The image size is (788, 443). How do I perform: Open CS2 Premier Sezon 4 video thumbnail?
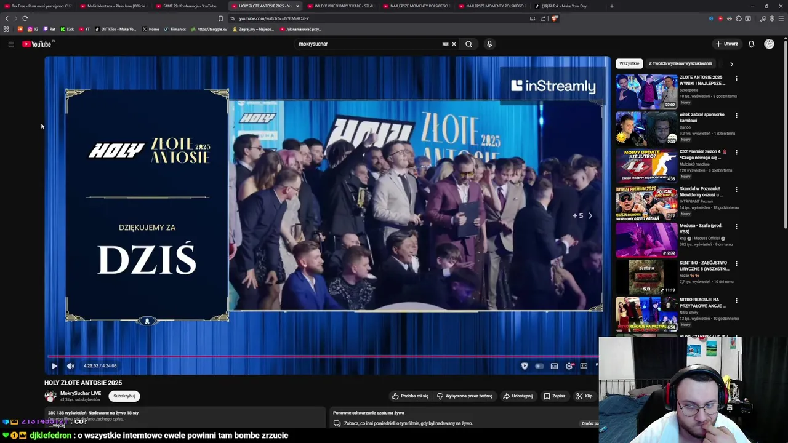[x=646, y=166]
